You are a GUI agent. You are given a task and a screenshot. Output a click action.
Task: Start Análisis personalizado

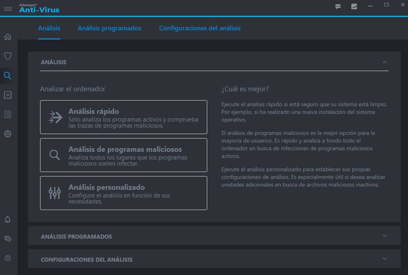pyautogui.click(x=123, y=193)
